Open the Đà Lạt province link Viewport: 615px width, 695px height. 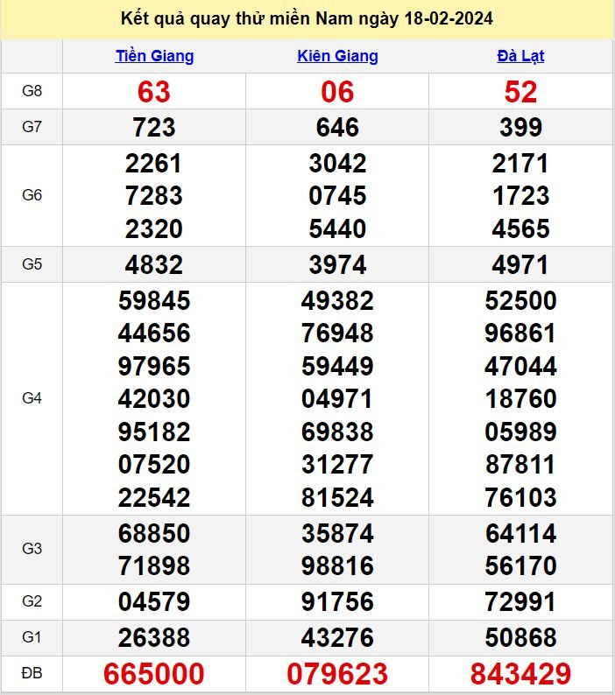click(x=520, y=56)
